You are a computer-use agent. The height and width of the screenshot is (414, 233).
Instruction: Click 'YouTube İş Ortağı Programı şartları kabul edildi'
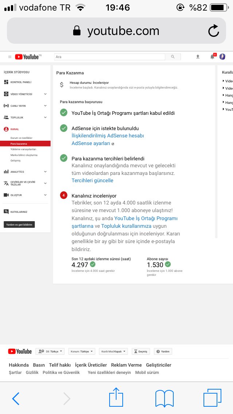click(123, 113)
